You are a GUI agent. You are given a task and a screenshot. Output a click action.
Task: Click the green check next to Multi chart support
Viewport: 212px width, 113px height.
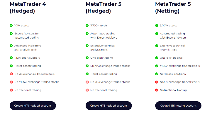[11, 58]
